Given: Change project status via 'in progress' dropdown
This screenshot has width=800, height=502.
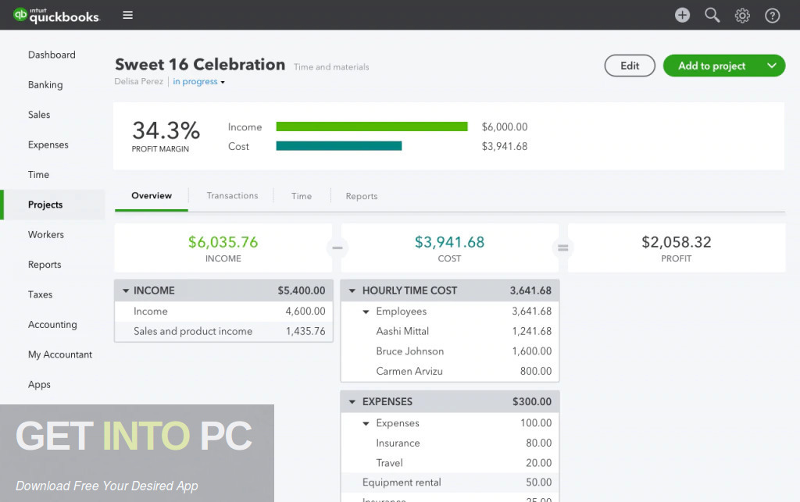Looking at the screenshot, I should click(198, 81).
